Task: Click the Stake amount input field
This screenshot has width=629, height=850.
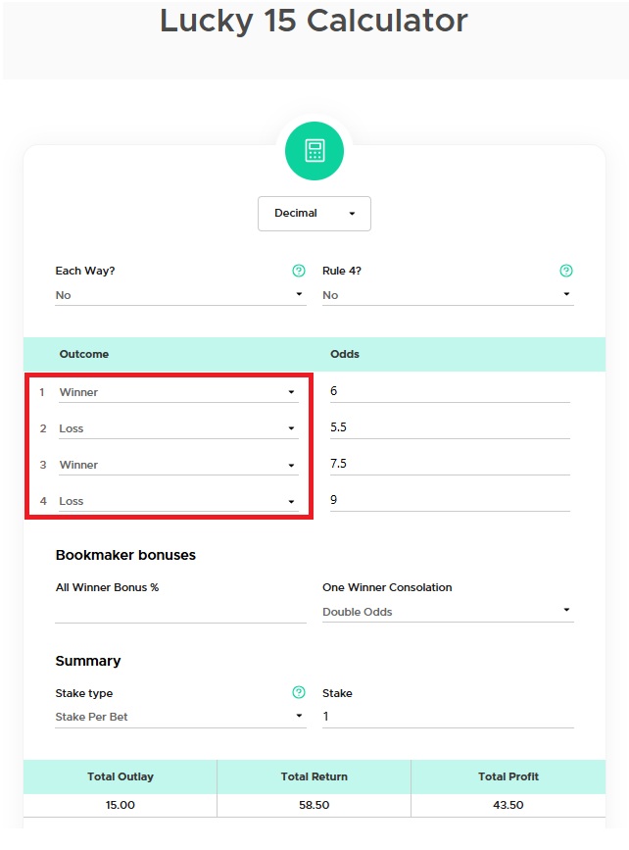Action: pyautogui.click(x=447, y=717)
